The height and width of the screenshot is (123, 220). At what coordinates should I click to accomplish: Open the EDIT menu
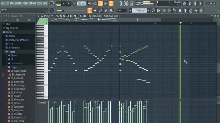8,3
